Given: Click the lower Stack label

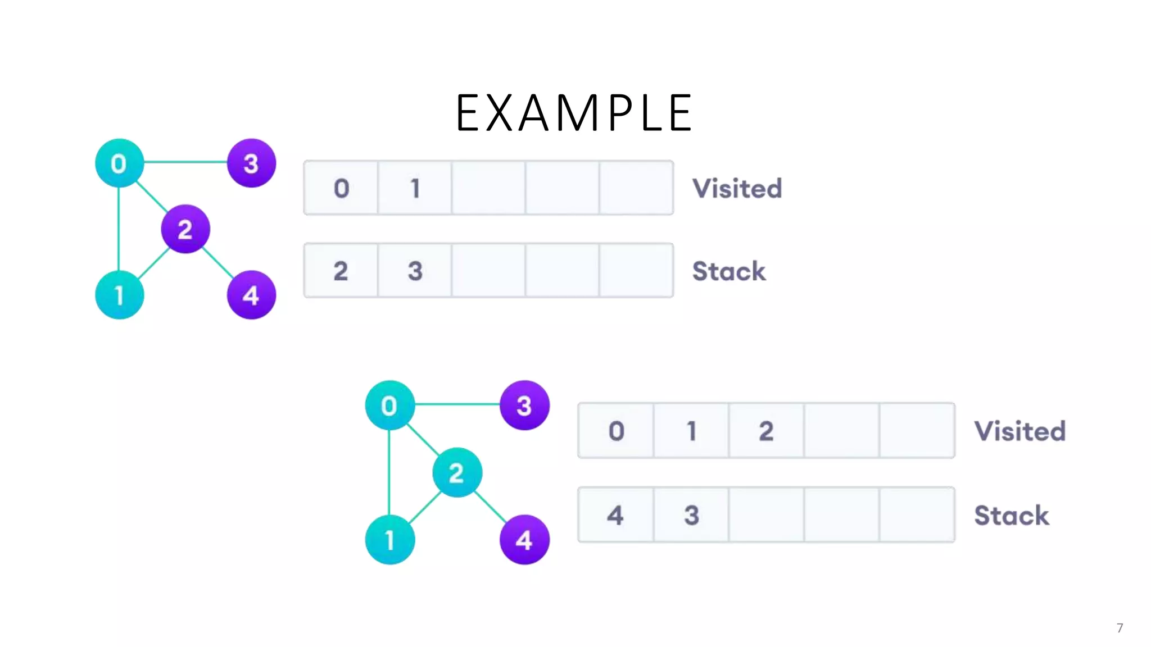Looking at the screenshot, I should coord(1011,515).
